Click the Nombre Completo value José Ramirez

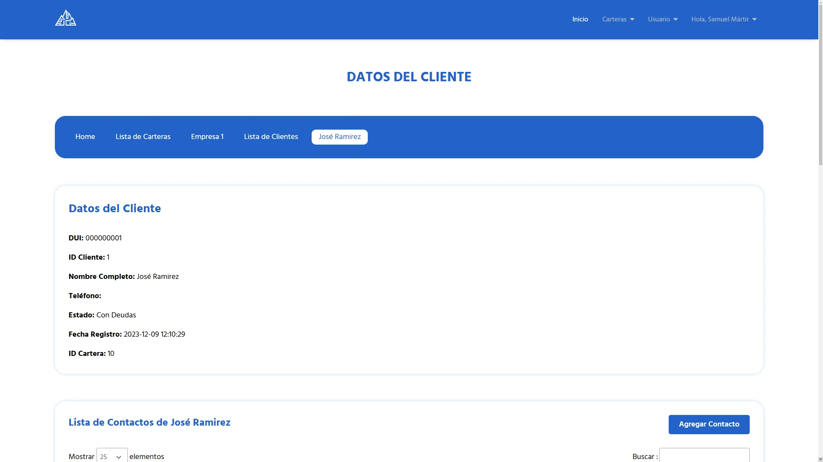pos(158,277)
